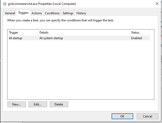The image size is (162, 123).
Task: Click the New... trigger button
Action: (17, 104)
